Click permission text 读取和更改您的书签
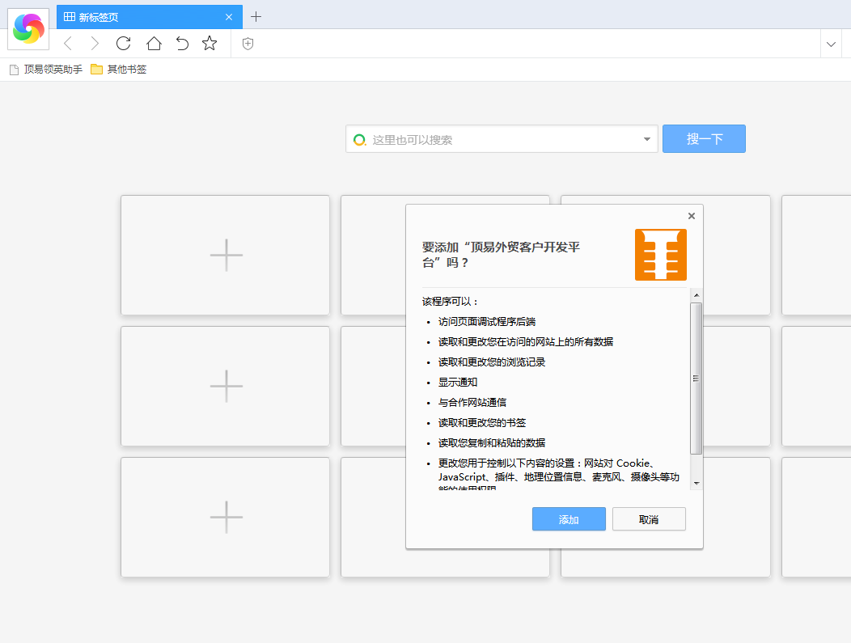 [482, 423]
